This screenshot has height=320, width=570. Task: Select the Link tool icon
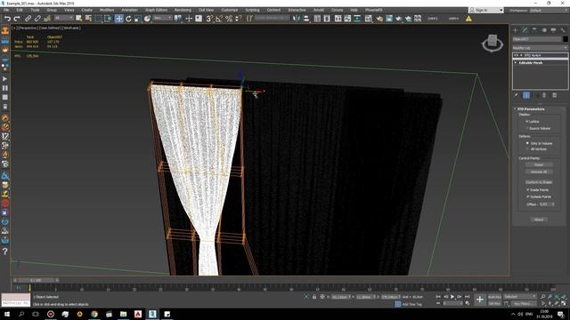[28, 18]
